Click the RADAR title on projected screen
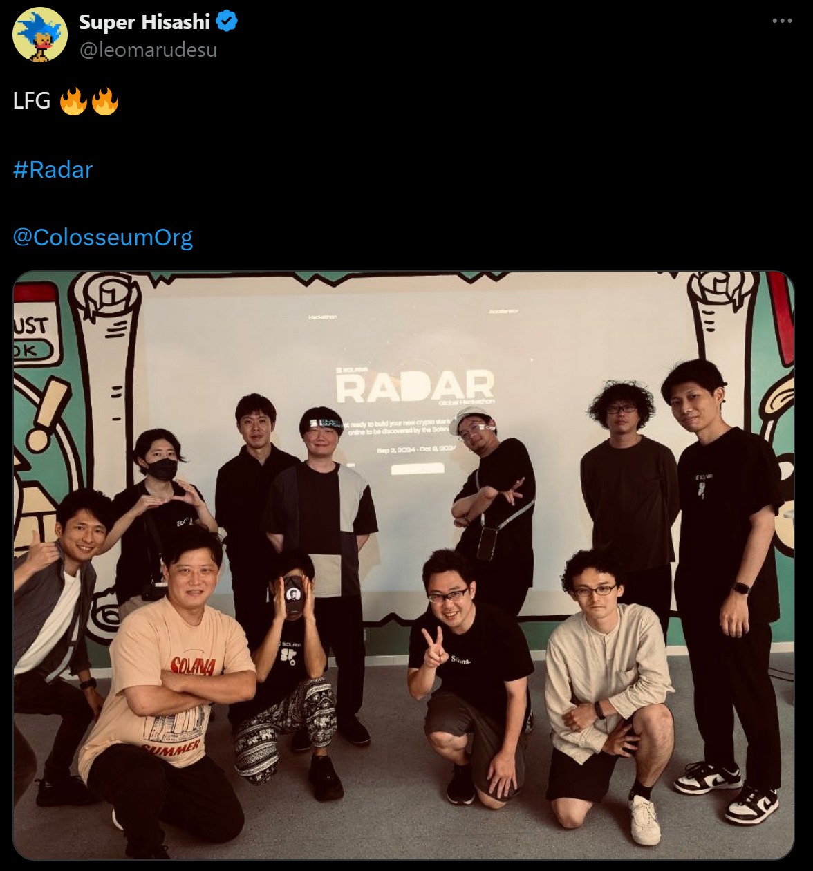813x871 pixels. (415, 386)
